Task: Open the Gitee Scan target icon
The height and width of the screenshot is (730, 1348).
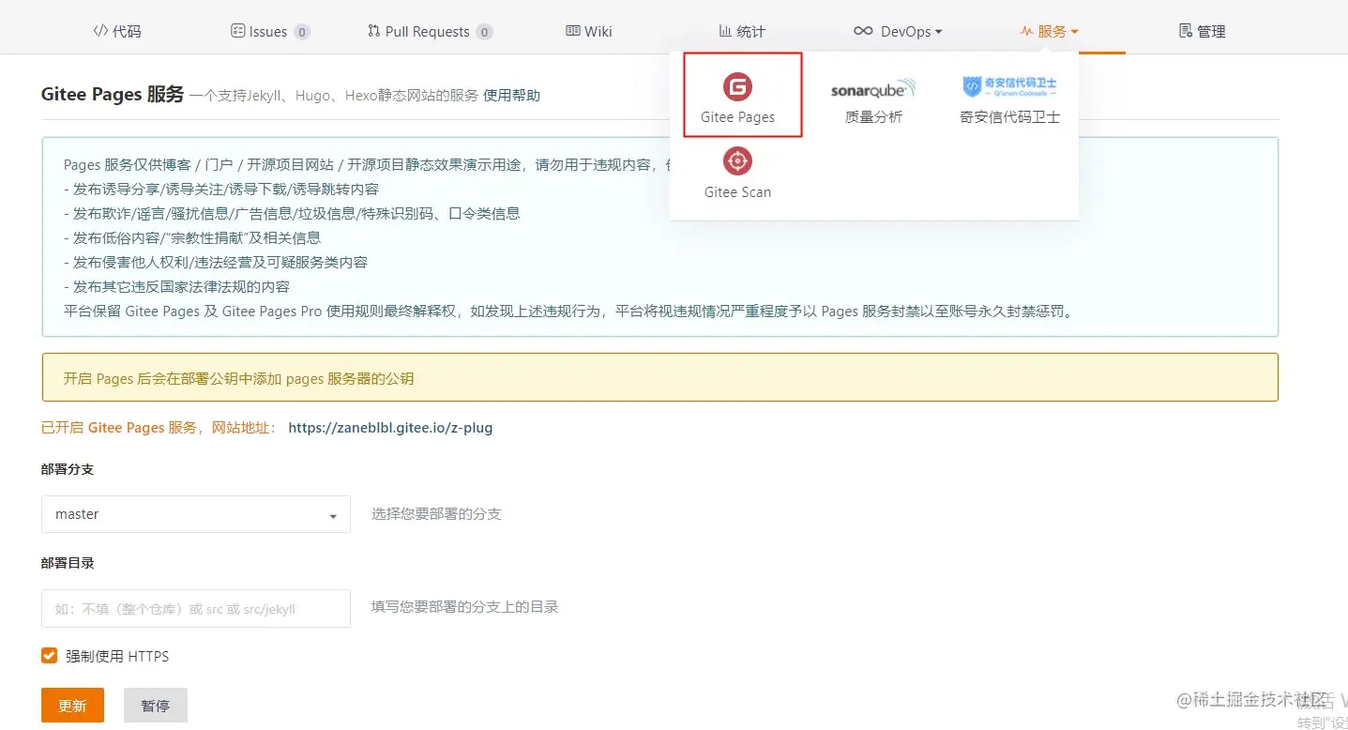Action: (x=737, y=161)
